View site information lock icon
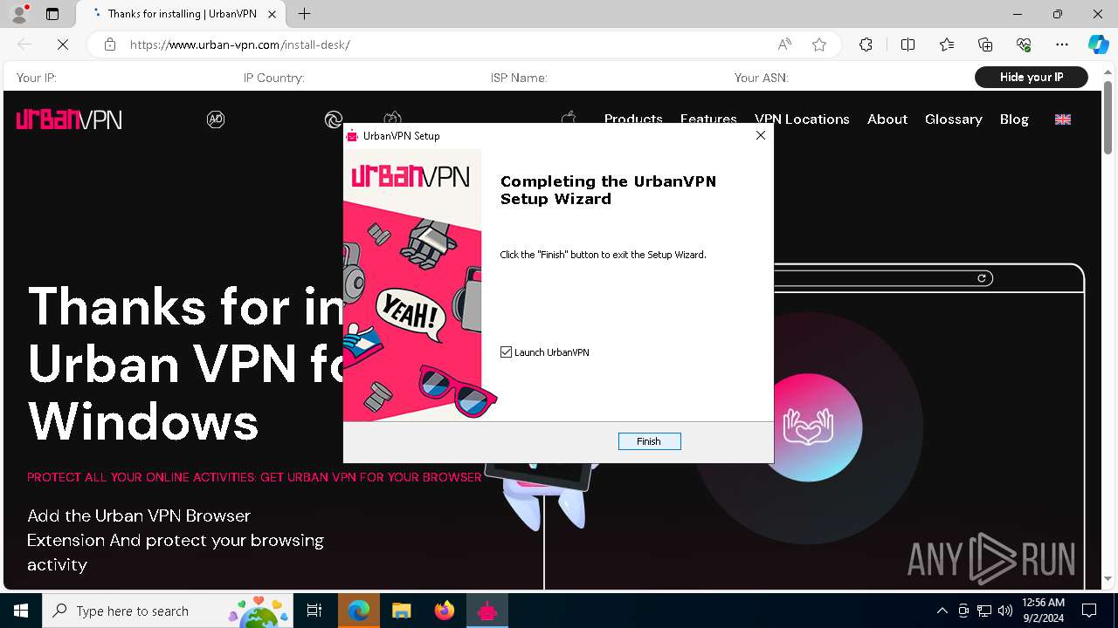This screenshot has height=628, width=1118. coord(110,44)
